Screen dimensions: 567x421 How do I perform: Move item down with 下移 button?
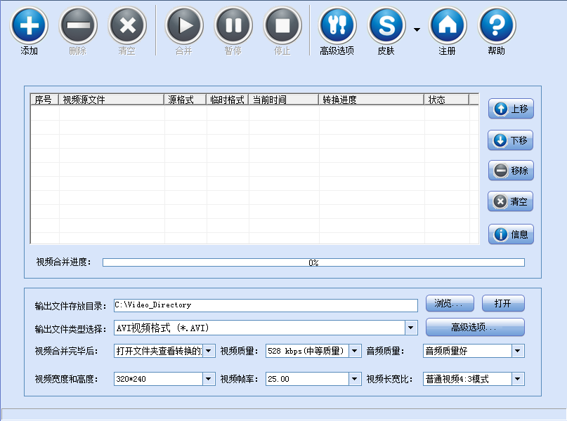[x=511, y=140]
